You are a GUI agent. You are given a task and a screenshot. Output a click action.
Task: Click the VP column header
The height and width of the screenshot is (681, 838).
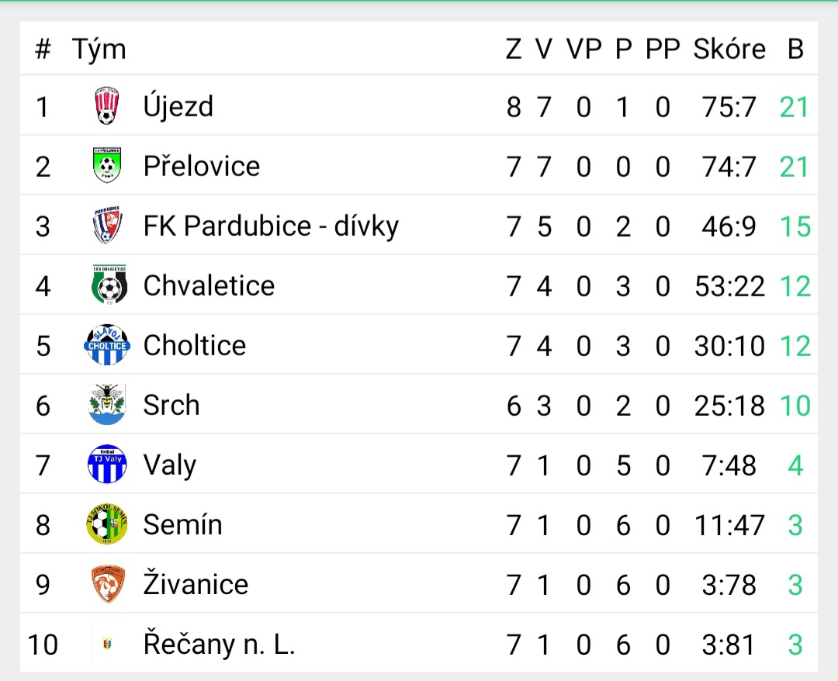(x=583, y=49)
